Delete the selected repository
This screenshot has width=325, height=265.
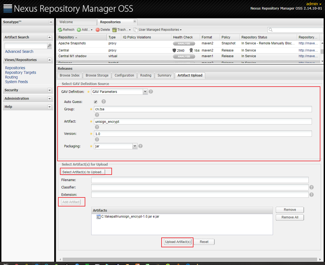click(103, 30)
